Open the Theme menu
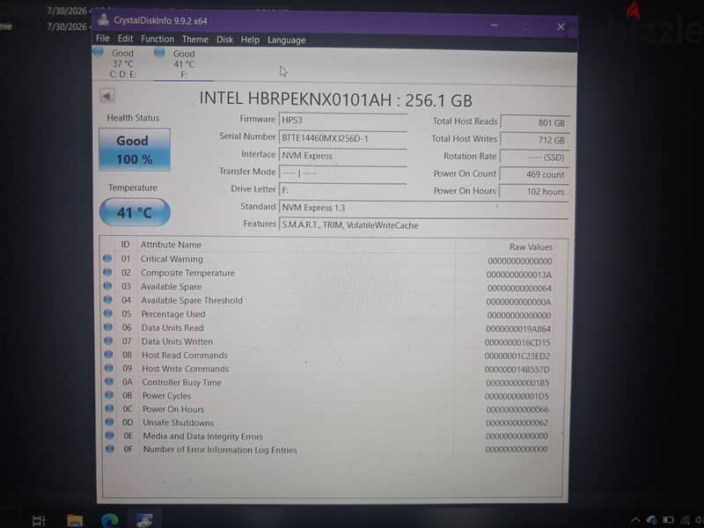The width and height of the screenshot is (704, 528). (195, 40)
